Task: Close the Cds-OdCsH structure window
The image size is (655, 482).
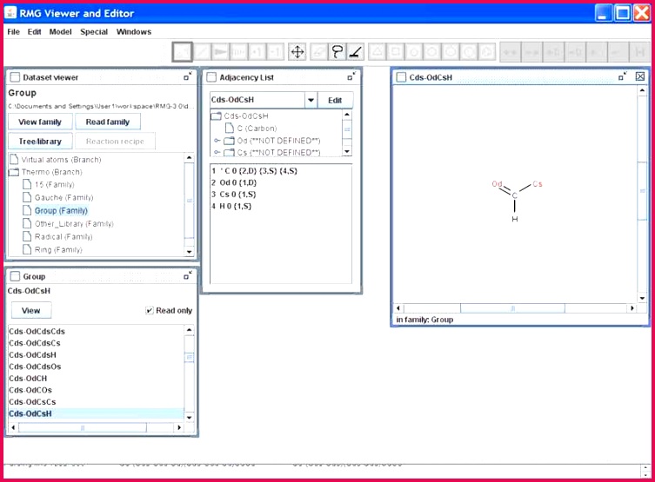Action: coord(640,76)
